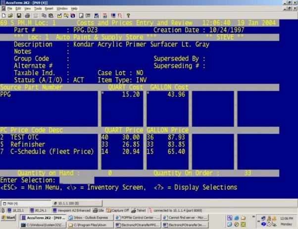Click the Copy toolbar icon

44,15
